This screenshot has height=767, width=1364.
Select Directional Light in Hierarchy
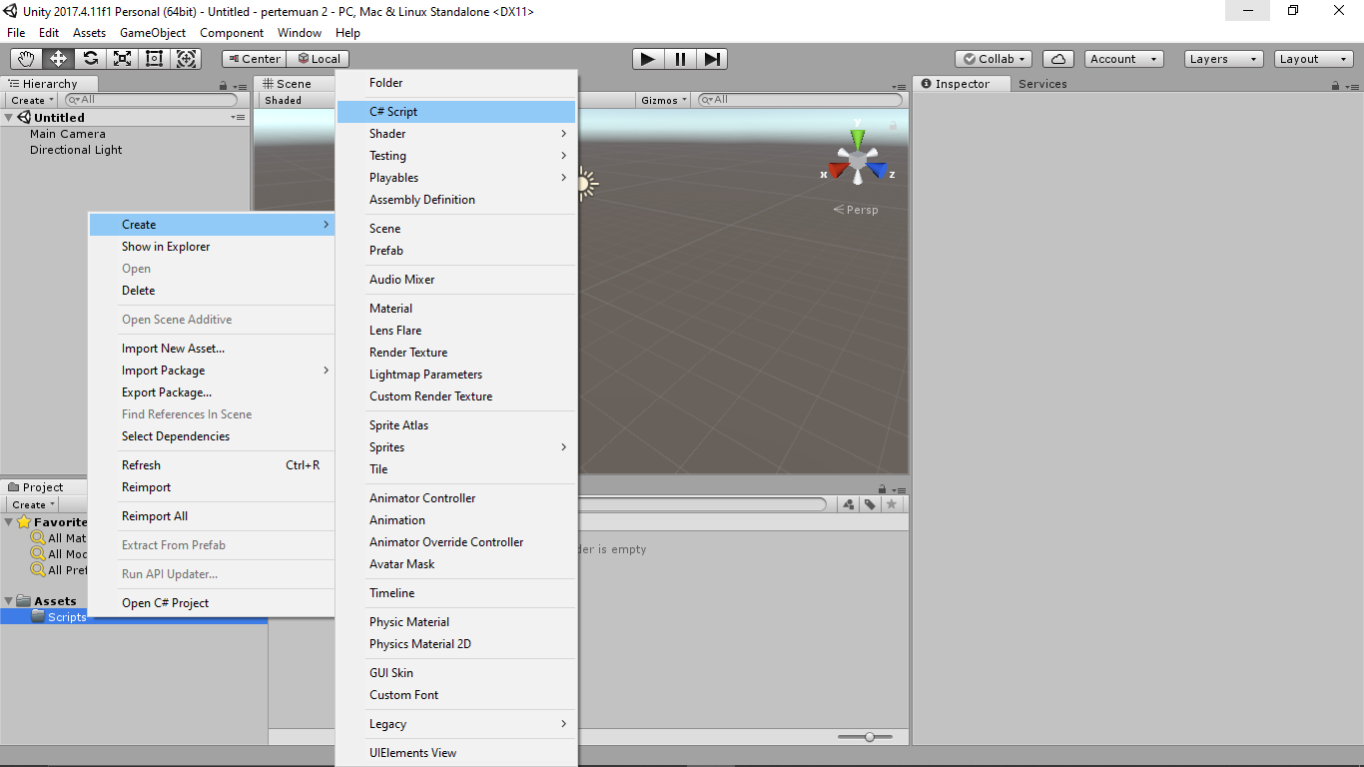pyautogui.click(x=76, y=150)
